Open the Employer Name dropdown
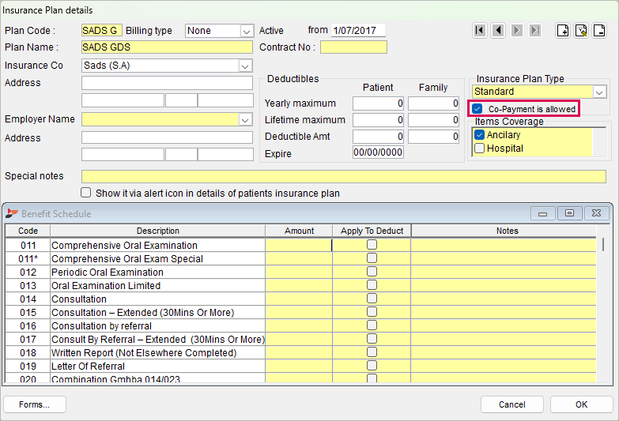The height and width of the screenshot is (421, 619). [245, 119]
